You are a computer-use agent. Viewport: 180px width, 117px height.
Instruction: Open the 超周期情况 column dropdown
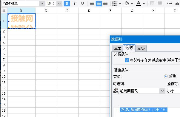162,91
